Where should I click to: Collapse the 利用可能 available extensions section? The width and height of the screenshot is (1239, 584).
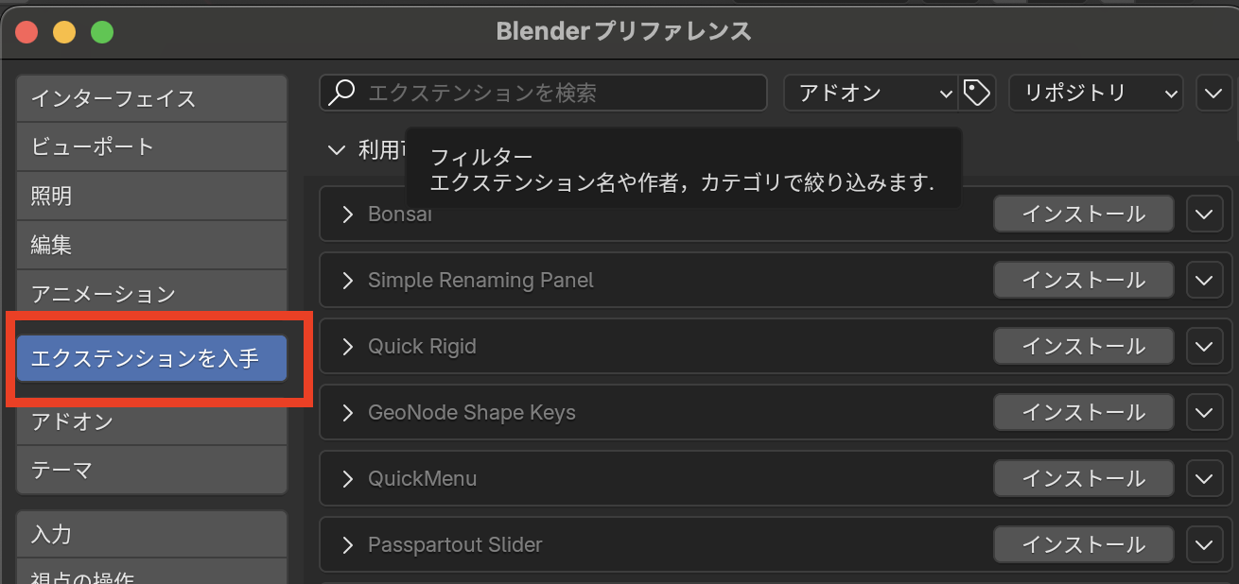pos(338,149)
